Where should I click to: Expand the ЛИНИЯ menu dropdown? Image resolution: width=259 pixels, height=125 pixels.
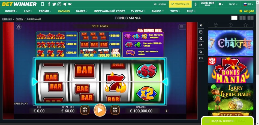point(11,11)
